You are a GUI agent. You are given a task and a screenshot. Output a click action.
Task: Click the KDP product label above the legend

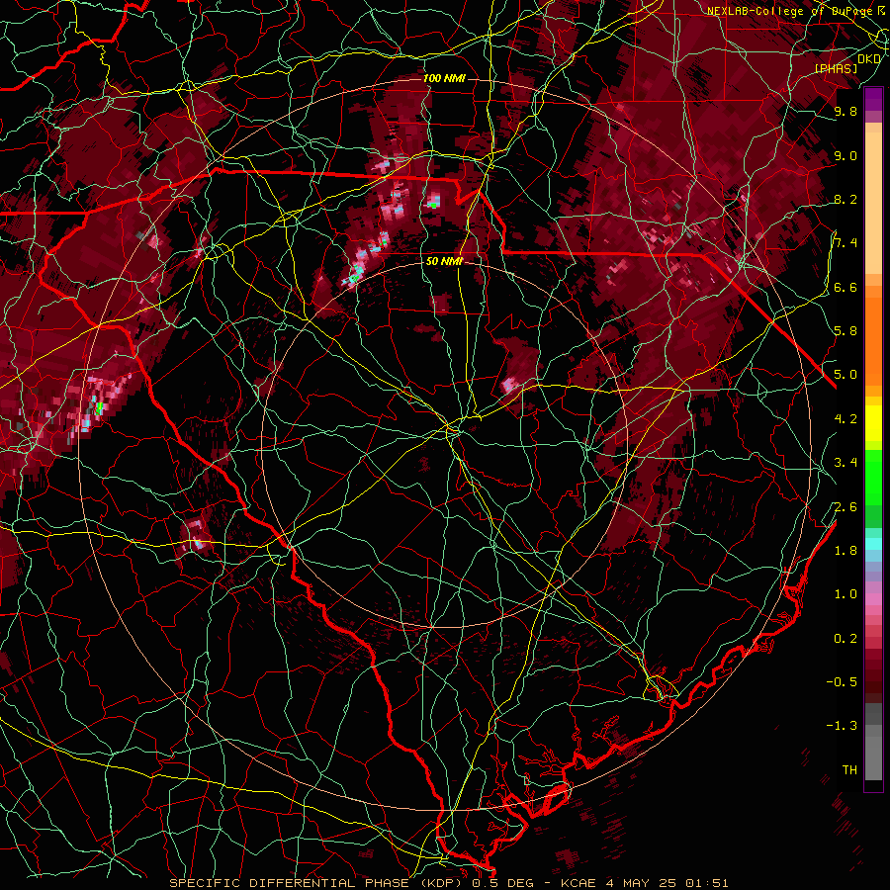click(869, 58)
